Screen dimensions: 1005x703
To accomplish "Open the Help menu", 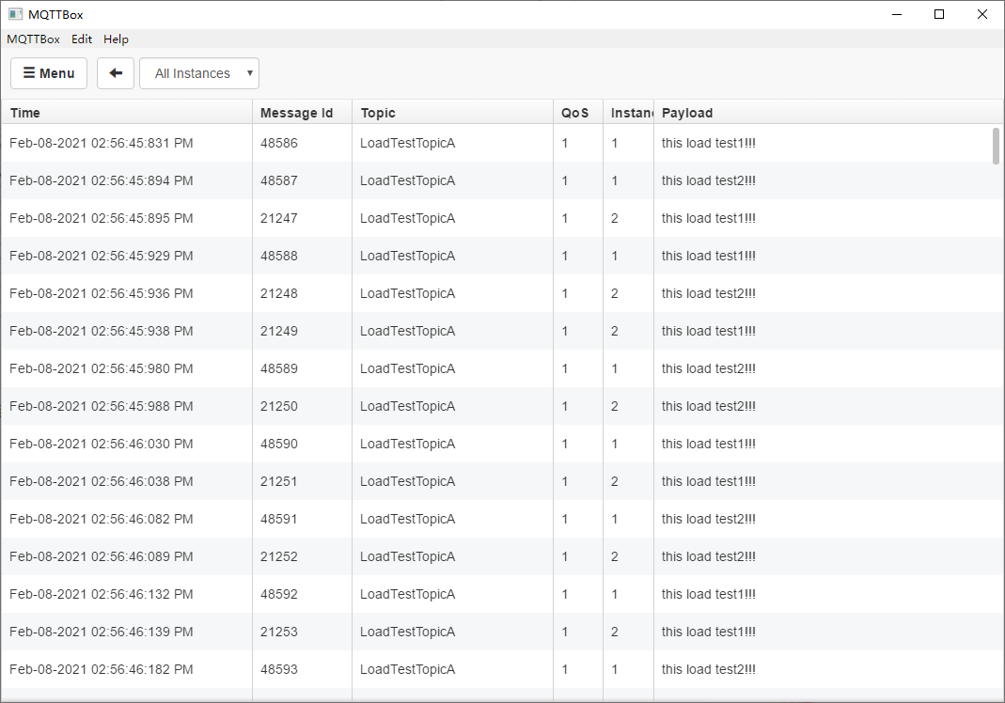I will point(116,39).
